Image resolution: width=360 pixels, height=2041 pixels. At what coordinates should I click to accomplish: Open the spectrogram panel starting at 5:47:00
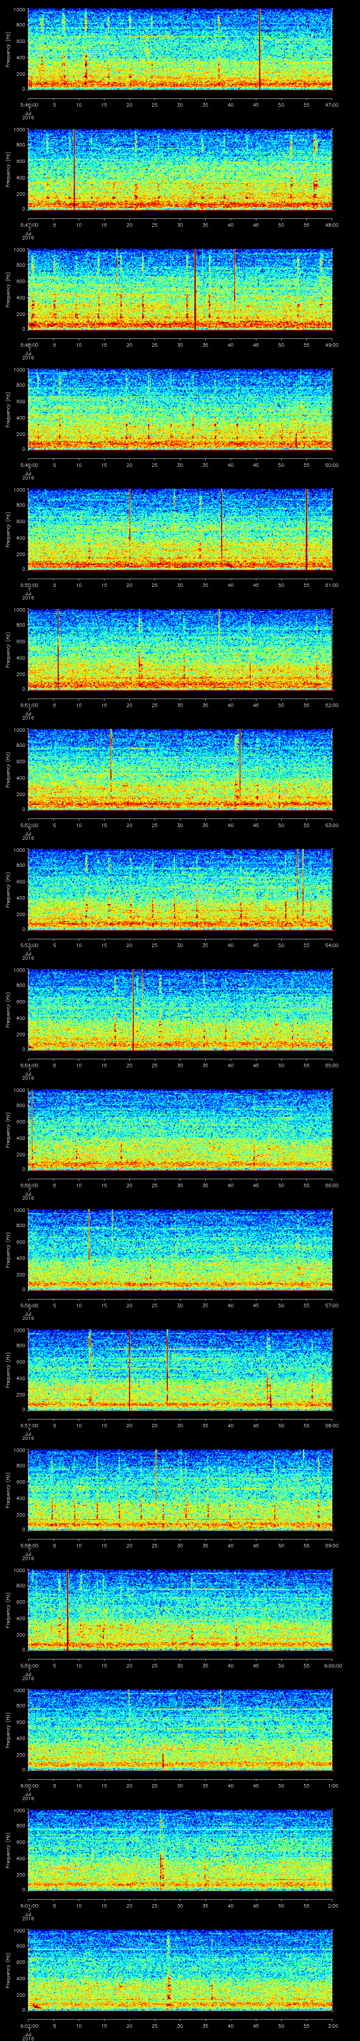point(180,170)
